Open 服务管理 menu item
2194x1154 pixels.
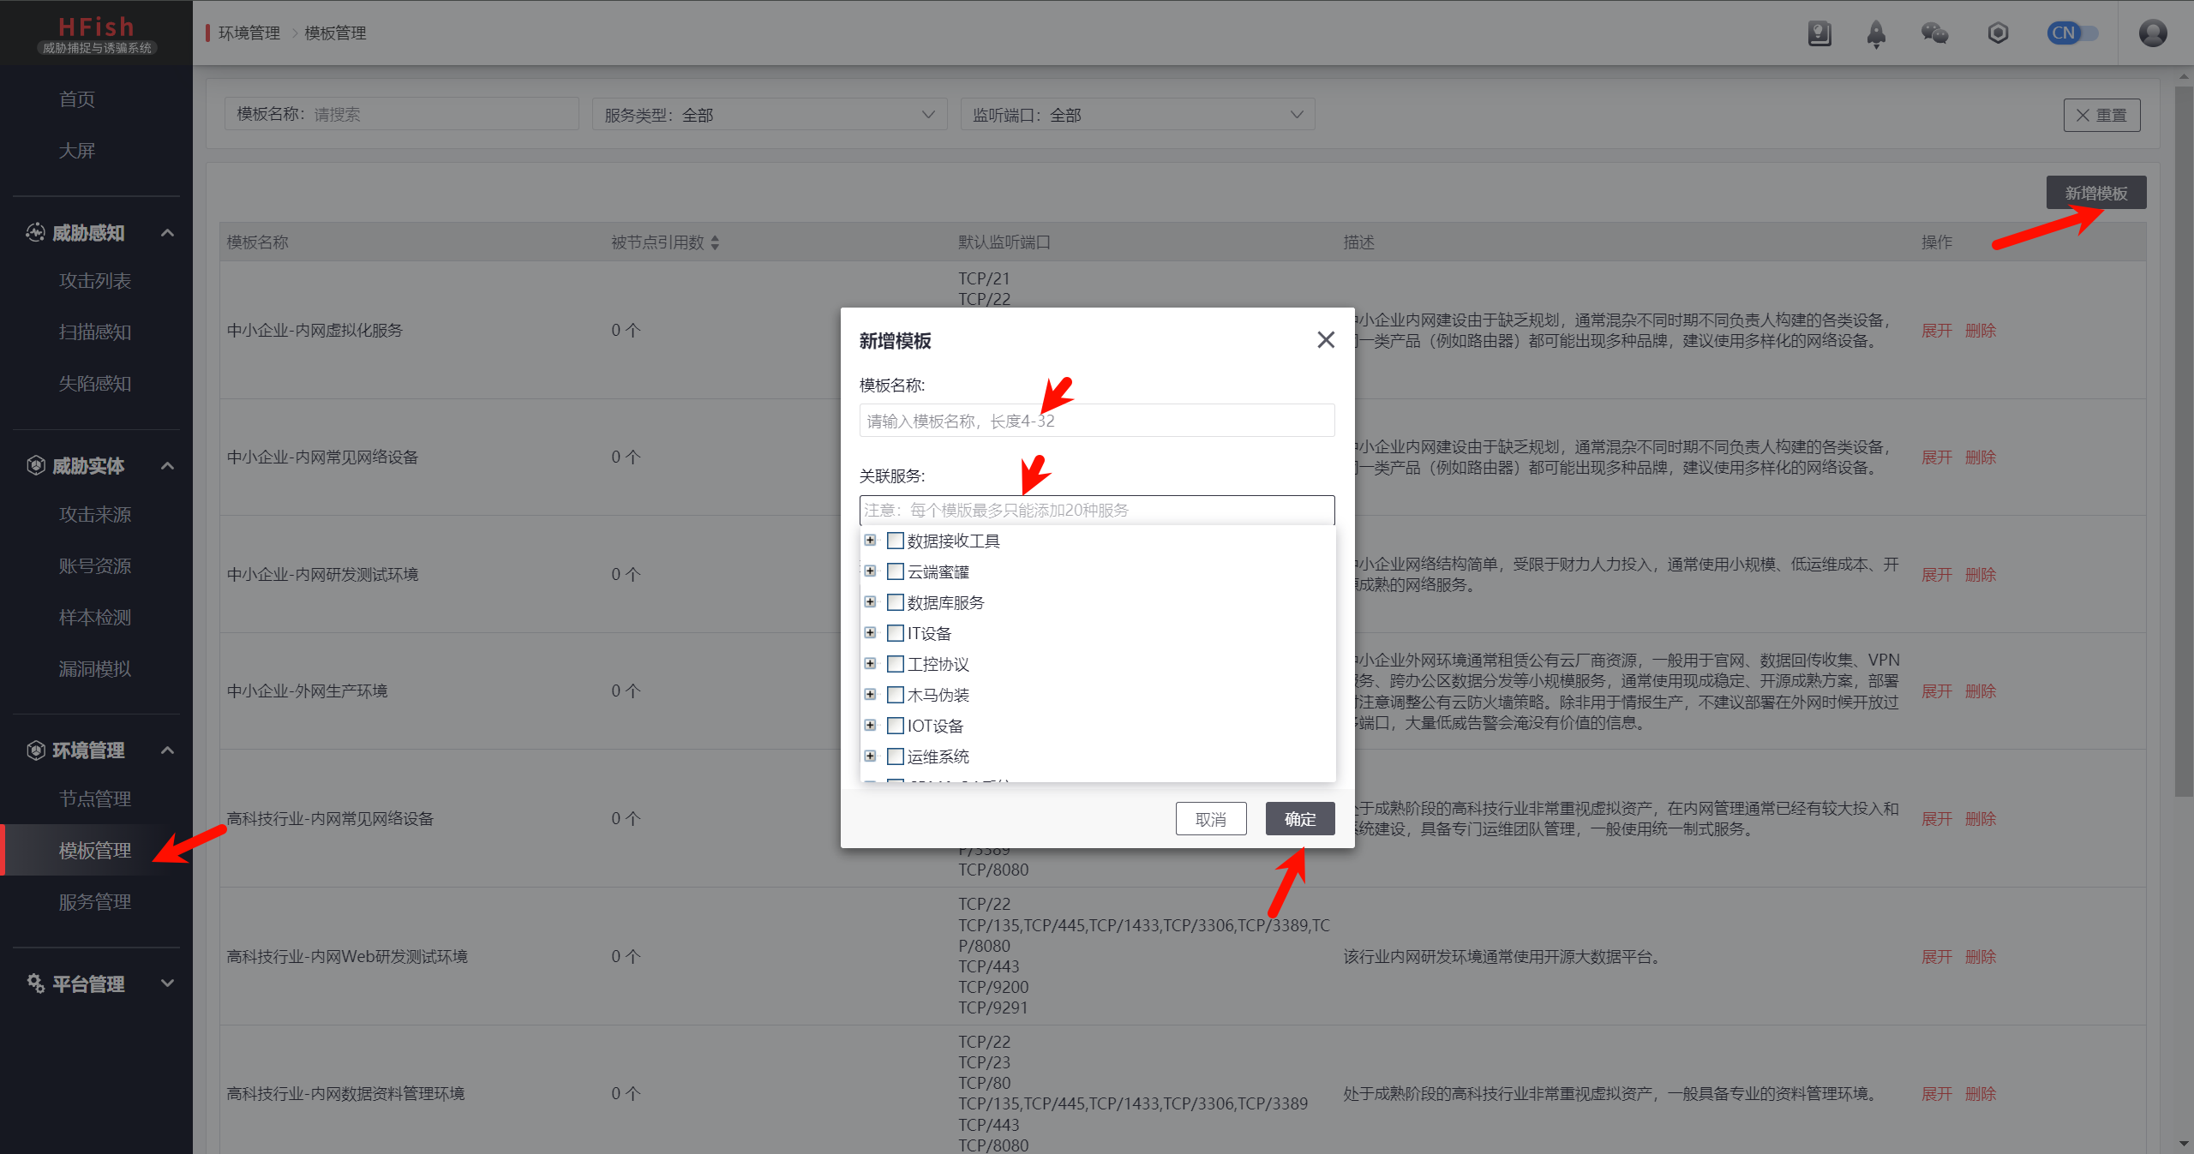(96, 902)
